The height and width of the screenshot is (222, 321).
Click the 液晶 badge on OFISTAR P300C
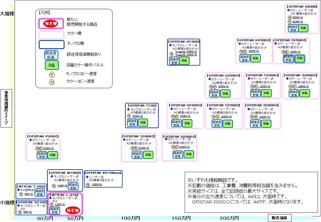point(53,155)
